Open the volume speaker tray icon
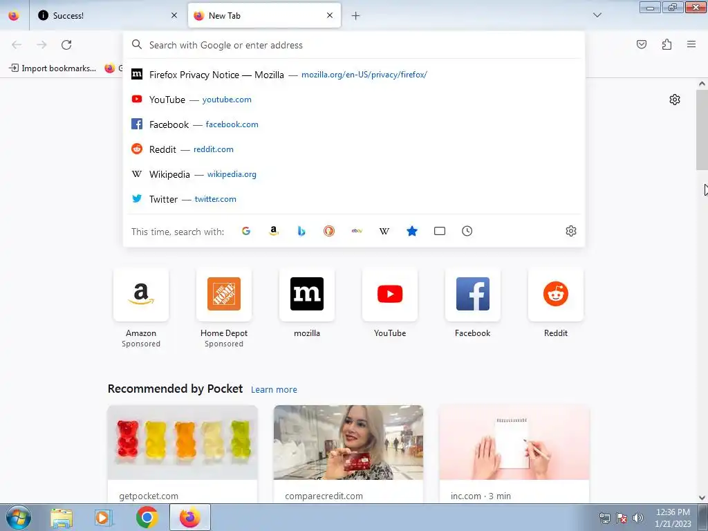Image resolution: width=708 pixels, height=531 pixels. pyautogui.click(x=638, y=518)
